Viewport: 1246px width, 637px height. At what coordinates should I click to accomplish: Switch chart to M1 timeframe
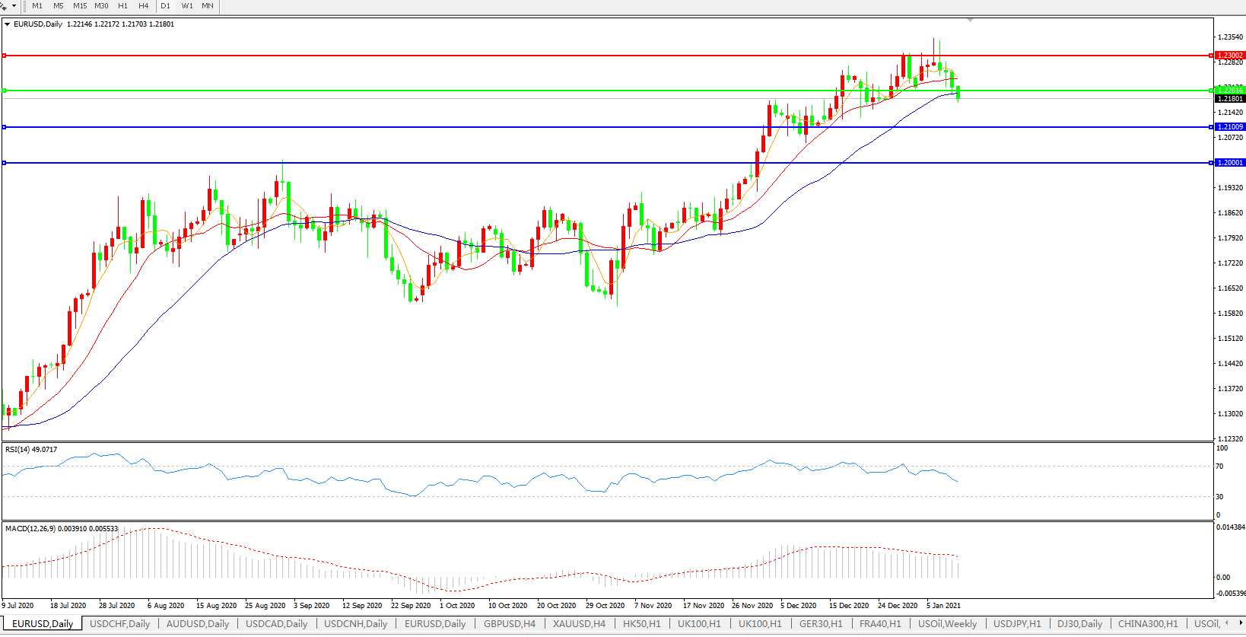[x=37, y=6]
